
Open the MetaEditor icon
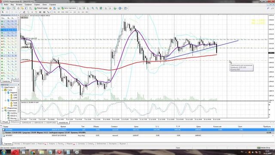pyautogui.click(x=50, y=8)
